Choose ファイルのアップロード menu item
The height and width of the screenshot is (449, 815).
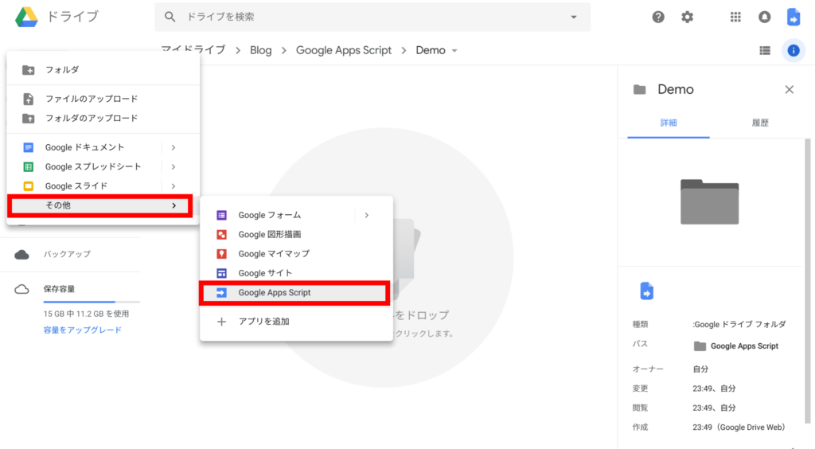coord(92,99)
